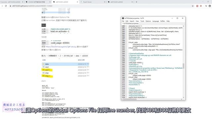This screenshot has width=212, height=119.
Task: Close the SciTE window
Action: [183, 18]
